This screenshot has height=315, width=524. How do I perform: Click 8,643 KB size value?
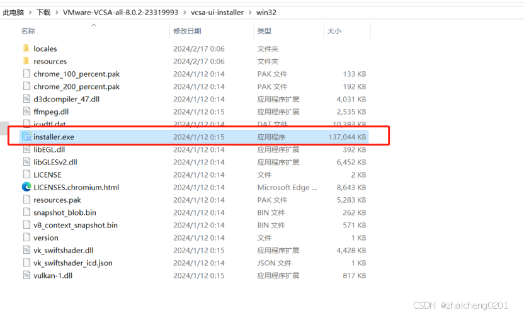click(351, 187)
